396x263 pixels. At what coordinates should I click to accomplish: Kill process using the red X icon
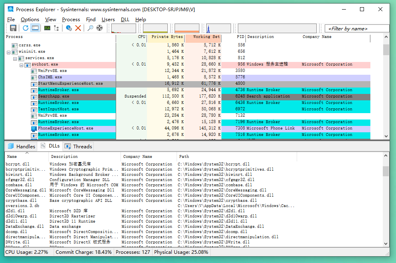[78, 28]
